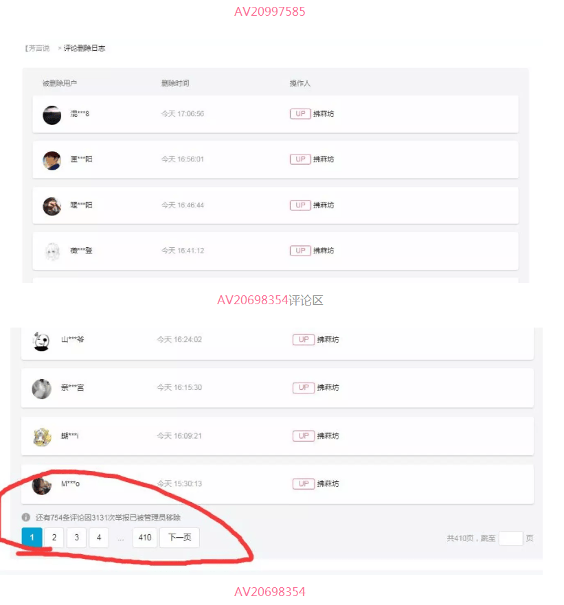The height and width of the screenshot is (605, 564).
Task: Click avatar of user 蔺***登
Action: (52, 251)
